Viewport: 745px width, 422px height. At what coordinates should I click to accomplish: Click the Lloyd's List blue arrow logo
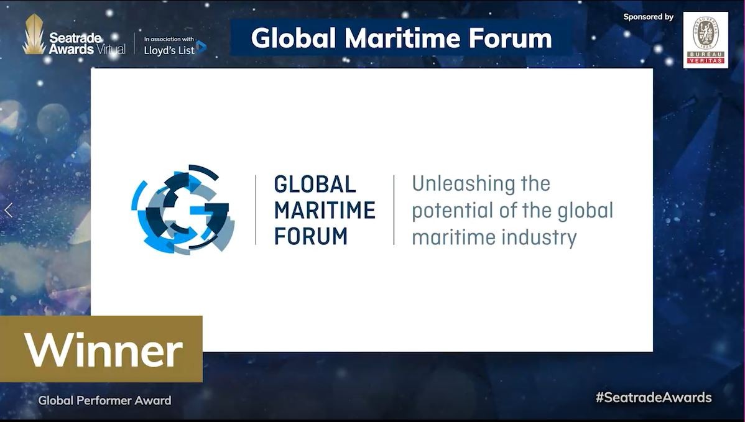201,47
